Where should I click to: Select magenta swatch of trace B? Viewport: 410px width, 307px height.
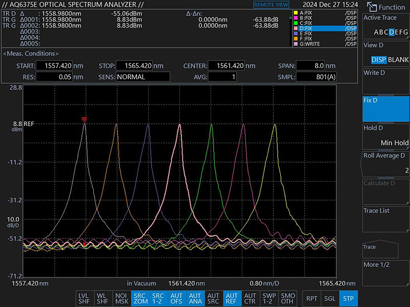[x=296, y=18]
